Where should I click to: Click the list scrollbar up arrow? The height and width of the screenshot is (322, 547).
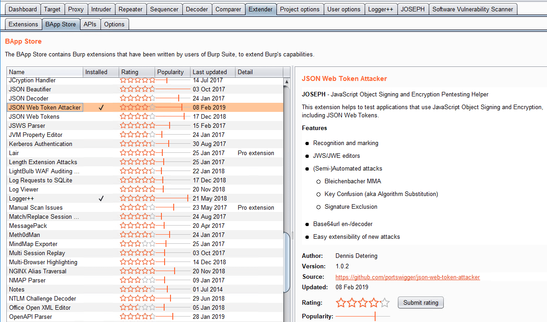pyautogui.click(x=286, y=82)
